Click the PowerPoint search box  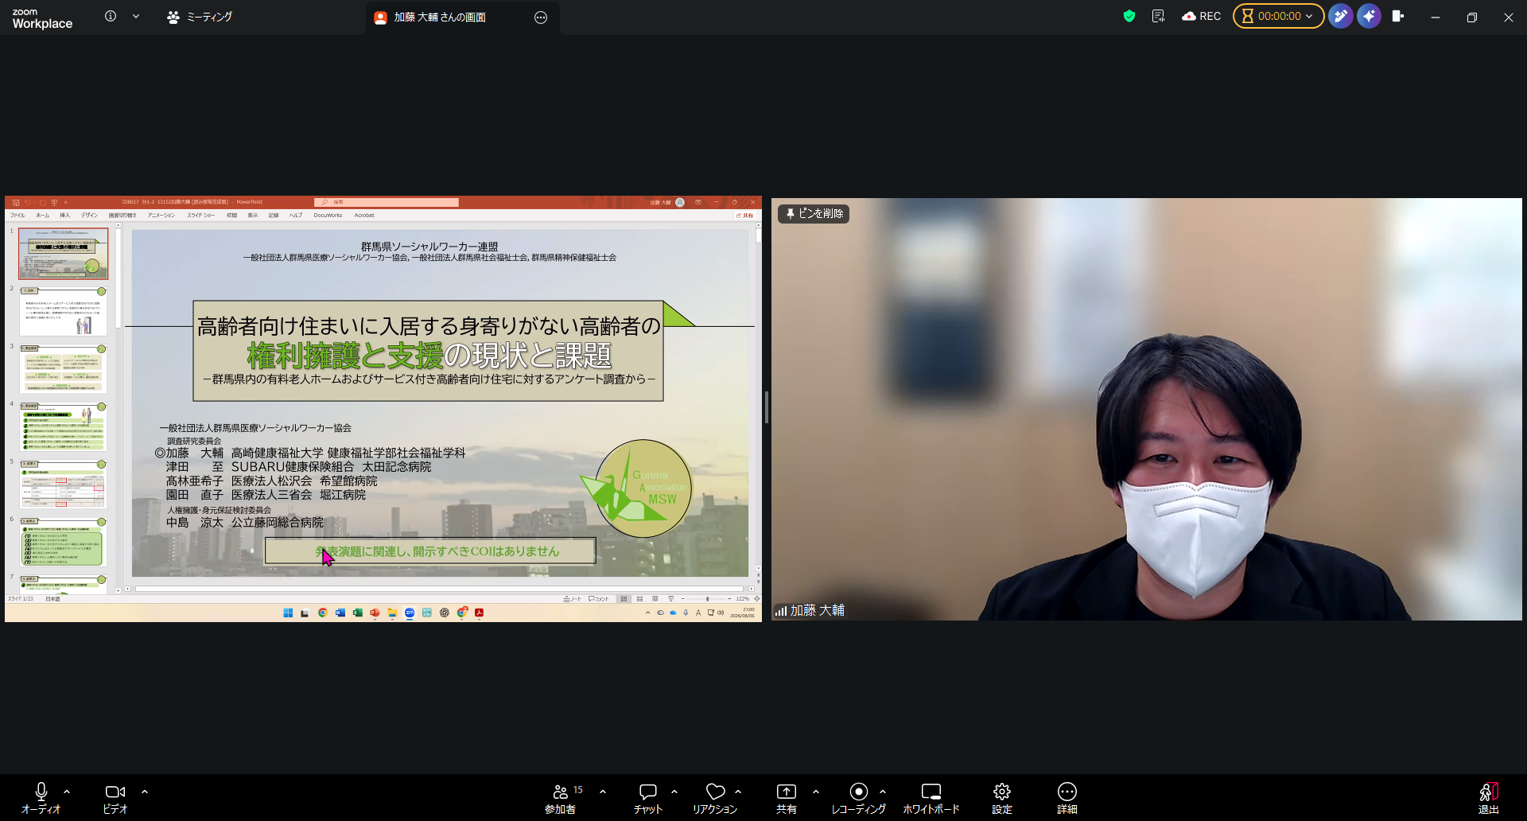[387, 202]
